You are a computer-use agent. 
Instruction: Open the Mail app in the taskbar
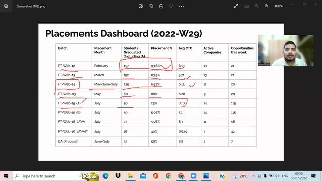143,176
